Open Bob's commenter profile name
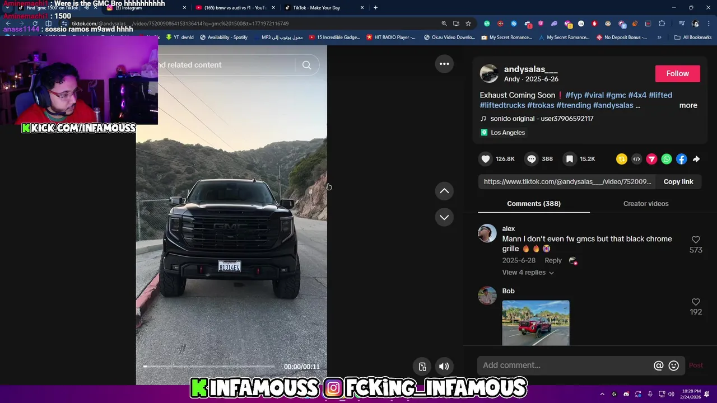 point(508,291)
